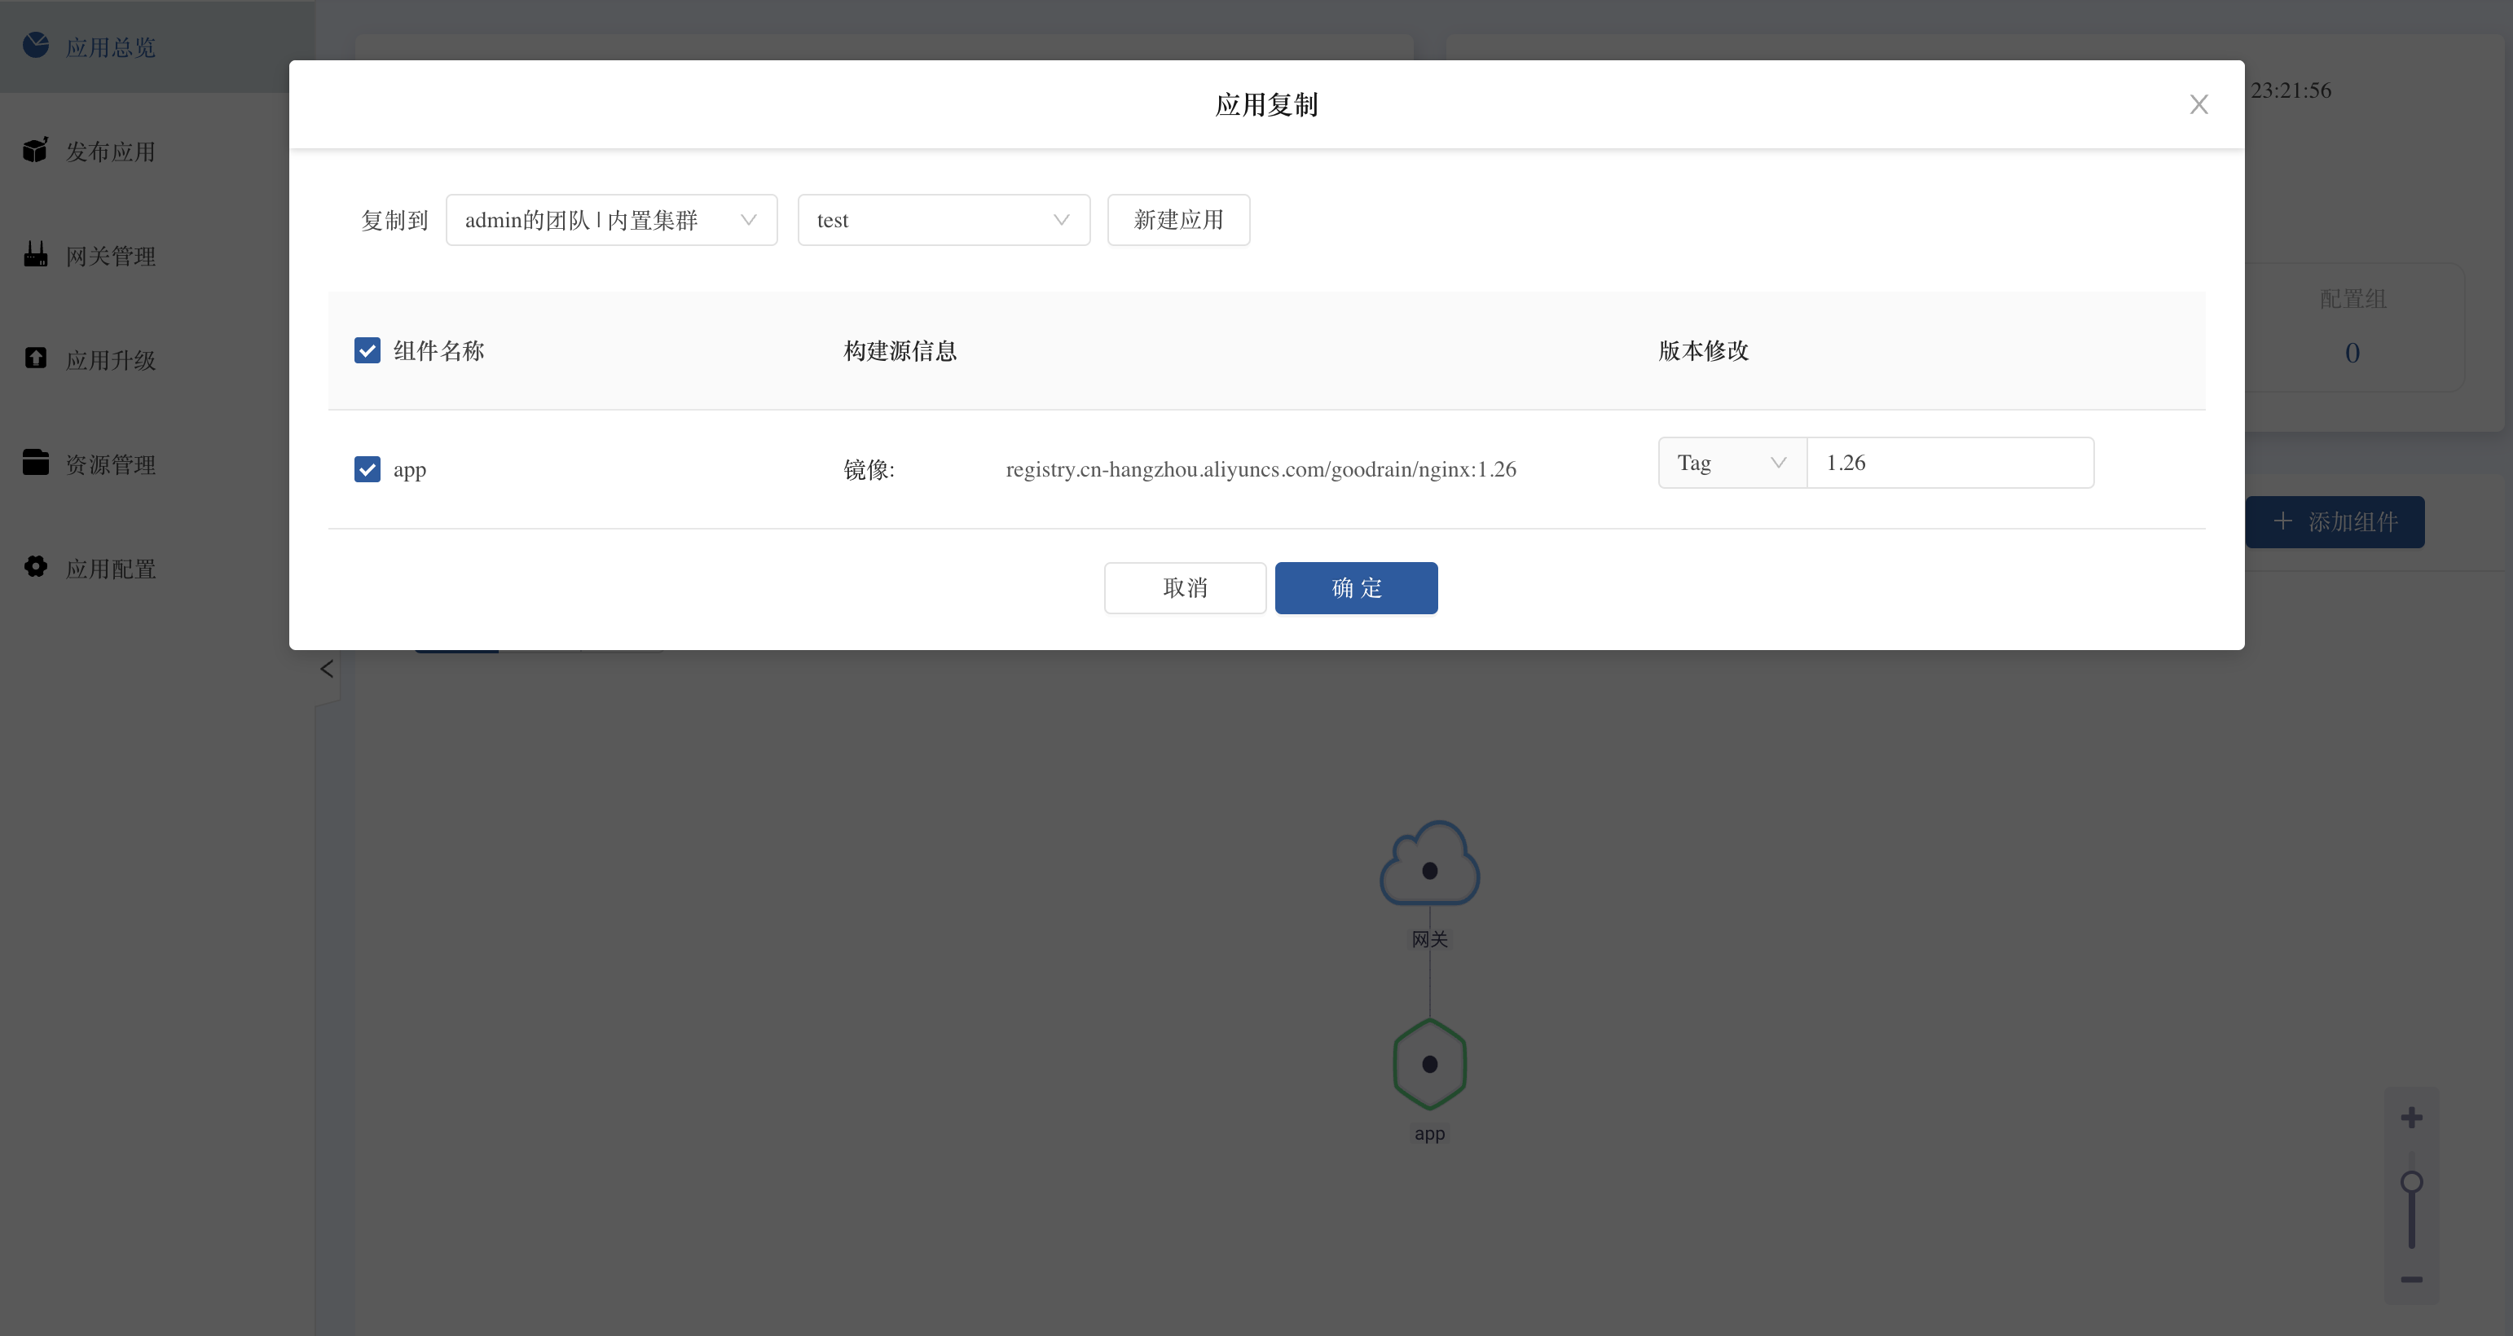Click the app hexagon node in topology
The image size is (2513, 1336).
tap(1429, 1065)
